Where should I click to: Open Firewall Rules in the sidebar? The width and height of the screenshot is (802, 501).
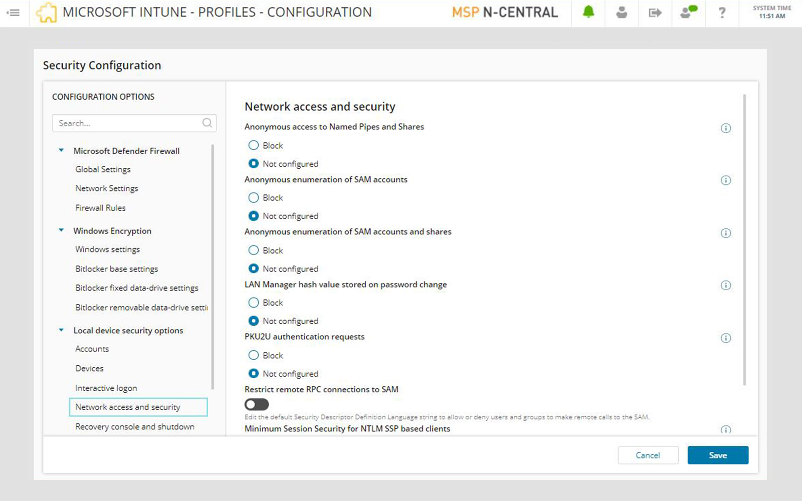coord(100,208)
